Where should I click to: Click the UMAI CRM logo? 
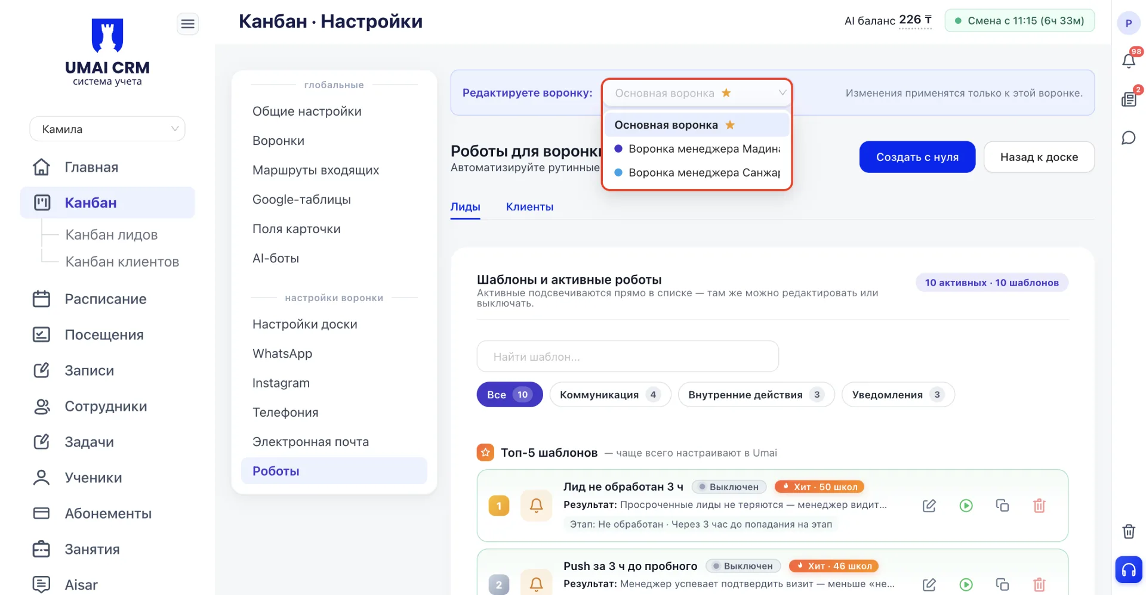coord(107,52)
